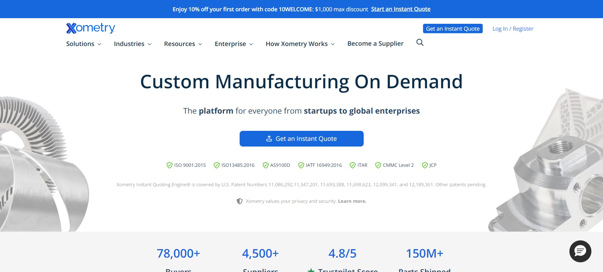Expand the Resources dropdown chevron

tap(200, 44)
